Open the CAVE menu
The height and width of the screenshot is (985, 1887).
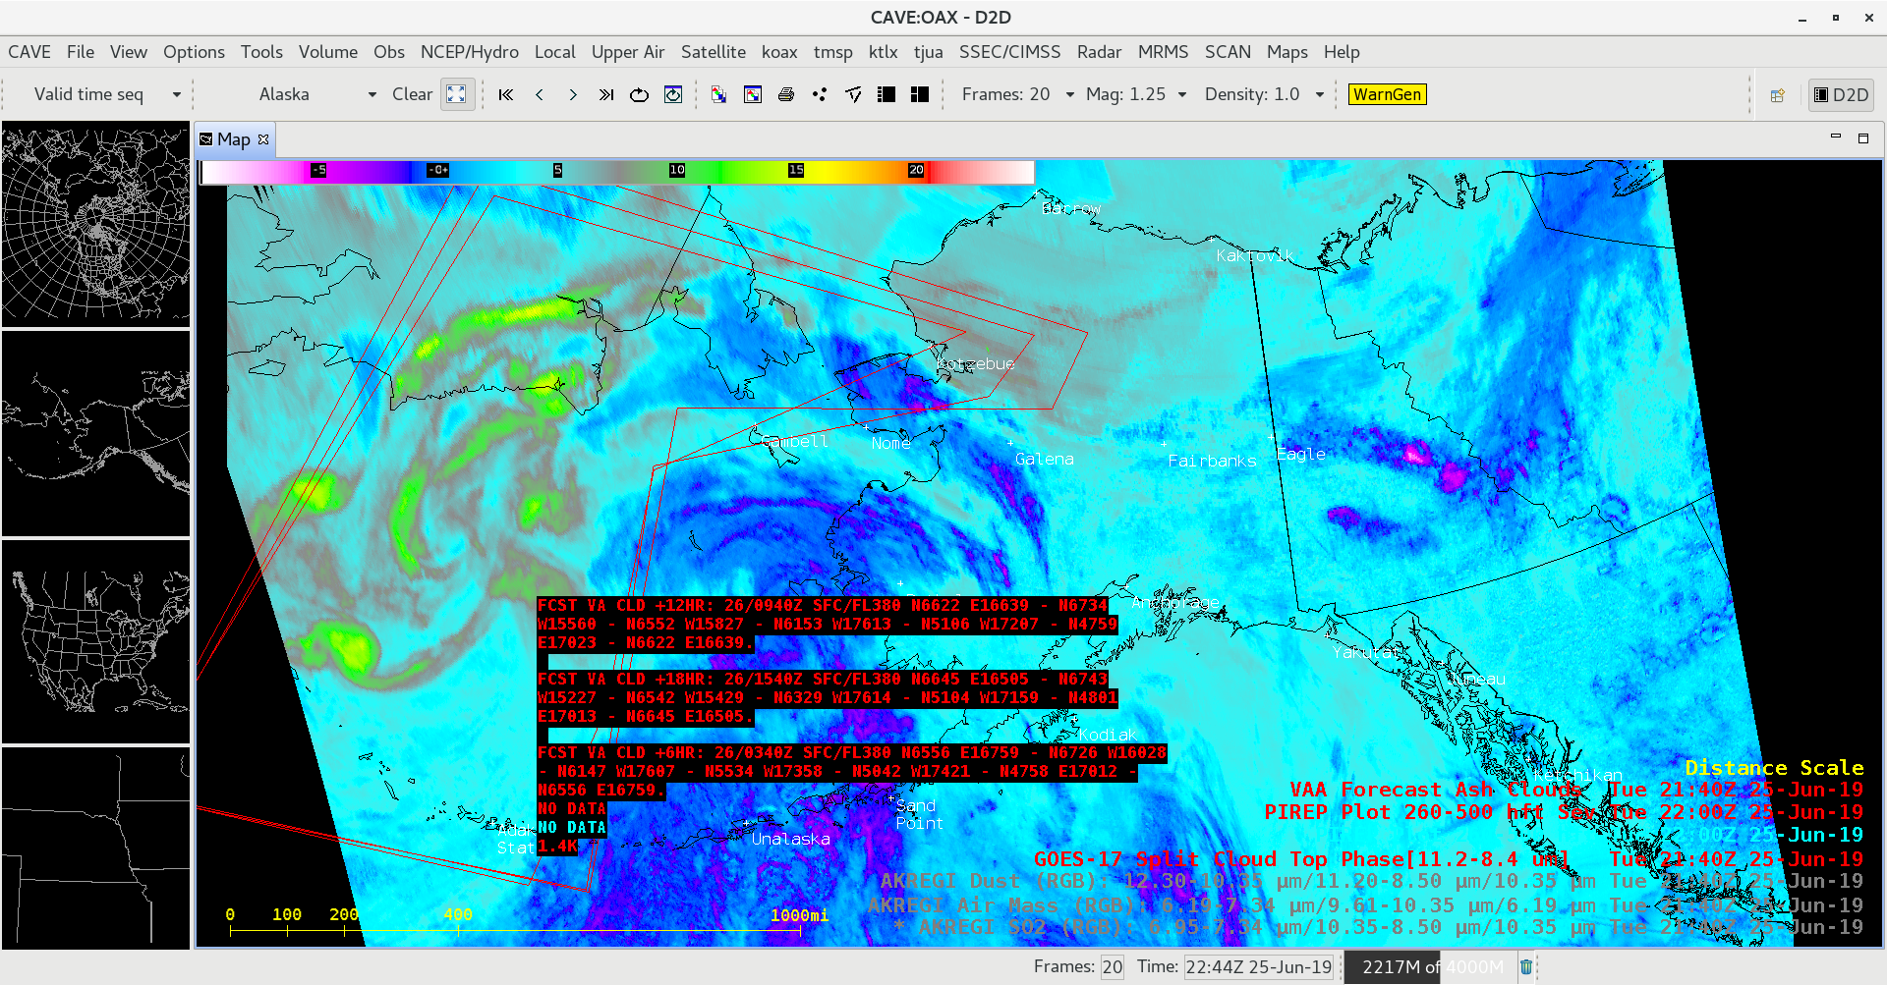click(29, 52)
